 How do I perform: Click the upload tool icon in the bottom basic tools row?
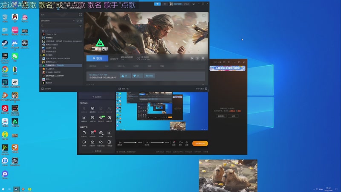pyautogui.click(x=92, y=143)
